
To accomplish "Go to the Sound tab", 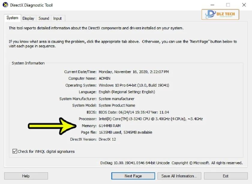I will point(43,18).
